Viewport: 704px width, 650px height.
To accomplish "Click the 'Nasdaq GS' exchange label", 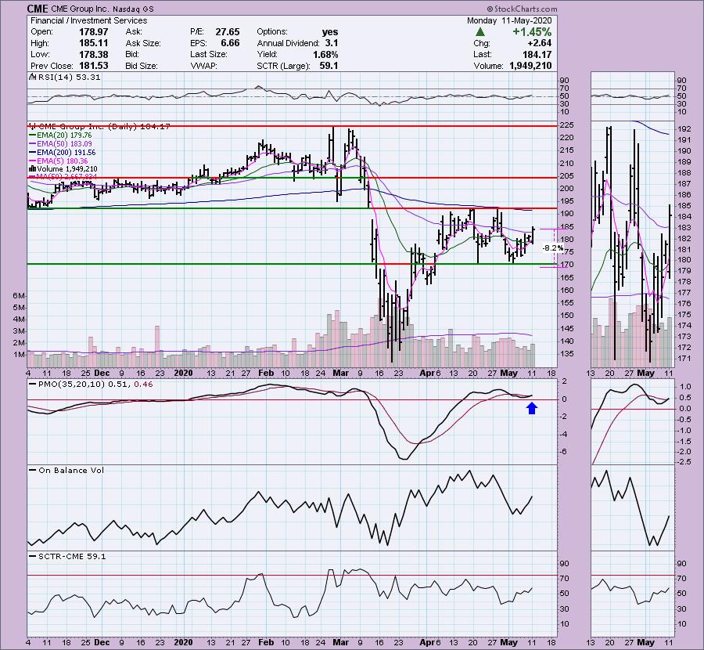I will [x=131, y=9].
